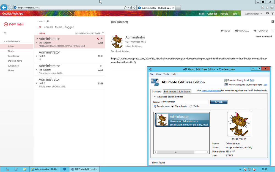Open www.cjwdev.co.uk link
The width and height of the screenshot is (275, 172).
[x=211, y=91]
